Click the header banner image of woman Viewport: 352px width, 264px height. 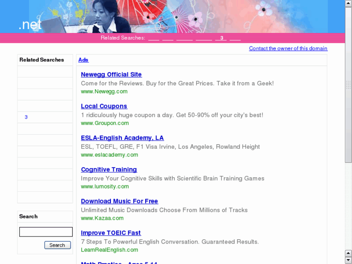pyautogui.click(x=179, y=16)
